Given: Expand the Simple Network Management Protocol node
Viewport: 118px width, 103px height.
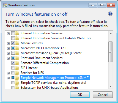Looking at the screenshot, I should point(8,78).
